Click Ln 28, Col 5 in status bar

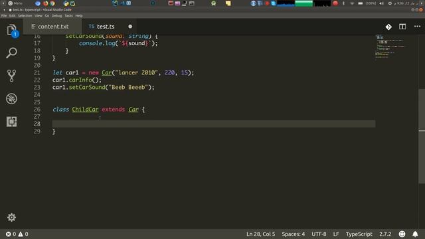(260, 234)
